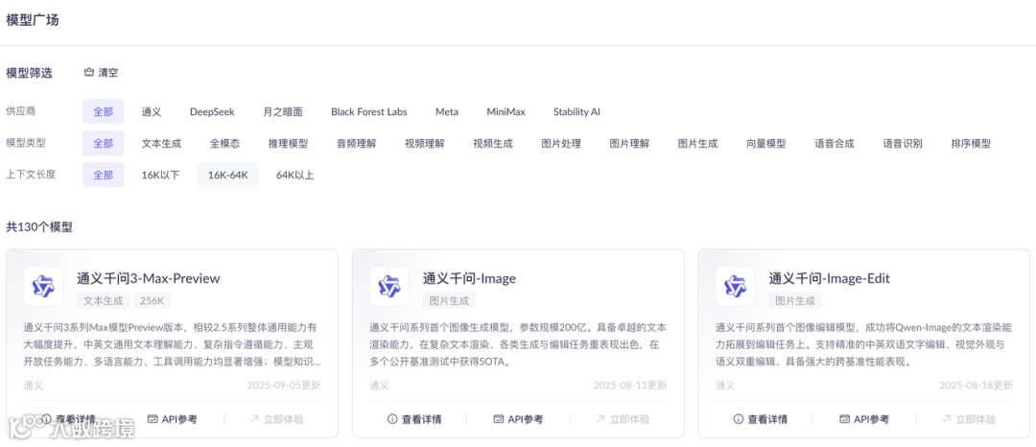The height and width of the screenshot is (447, 1036).
Task: Click the 通义千问3-Max-Preview model logo
Action: 43,286
